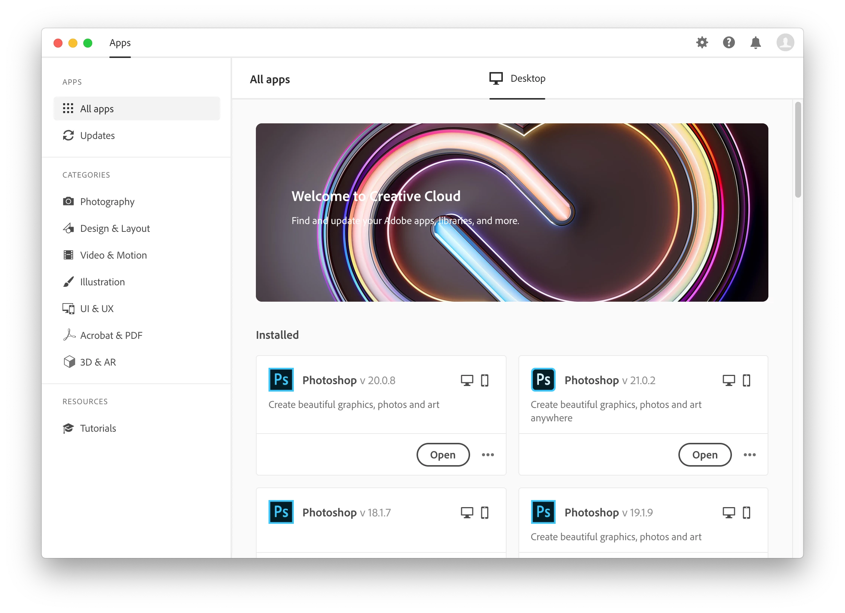Screen dimensions: 845x613
Task: Open the Video & Motion category
Action: pyautogui.click(x=113, y=255)
